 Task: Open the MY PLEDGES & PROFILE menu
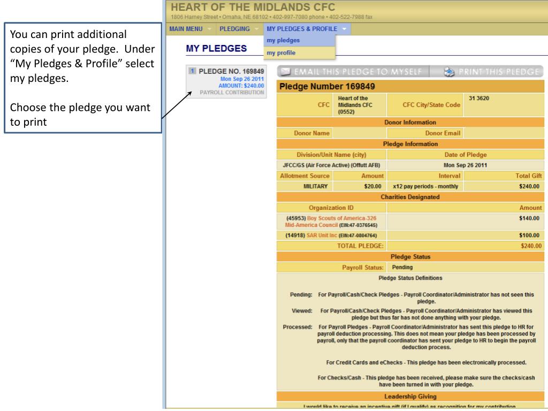click(302, 29)
